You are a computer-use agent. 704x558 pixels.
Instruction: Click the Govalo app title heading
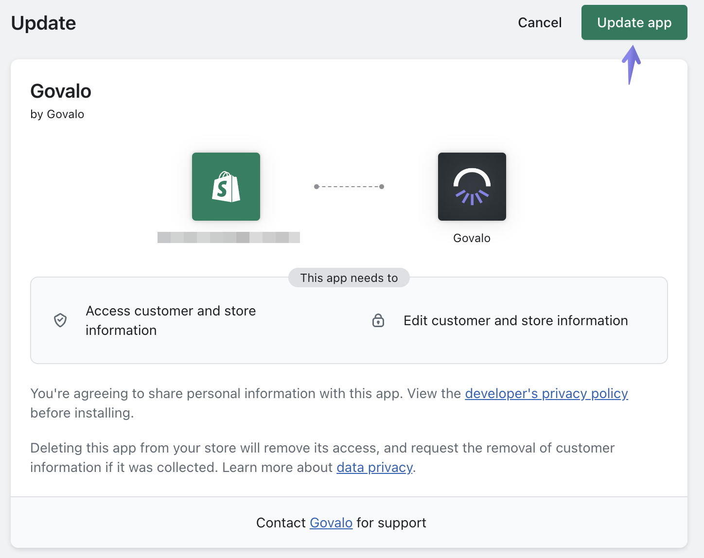coord(61,91)
